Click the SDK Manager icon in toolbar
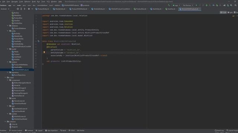This screenshot has height=133, width=238. [231, 5]
